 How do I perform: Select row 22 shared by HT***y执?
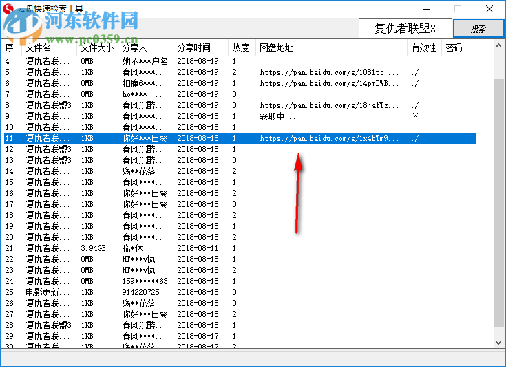(240, 259)
